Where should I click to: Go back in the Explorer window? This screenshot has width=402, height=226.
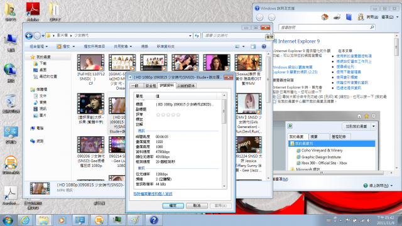tap(29, 36)
